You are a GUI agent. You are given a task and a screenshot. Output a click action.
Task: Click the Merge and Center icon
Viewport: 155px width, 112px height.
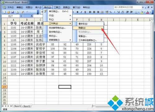tap(102, 12)
